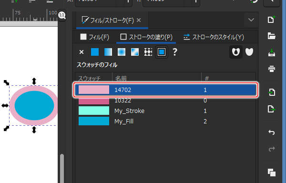This screenshot has height=183, width=286.
Task: Click the Save document icon
Action: 272,52
